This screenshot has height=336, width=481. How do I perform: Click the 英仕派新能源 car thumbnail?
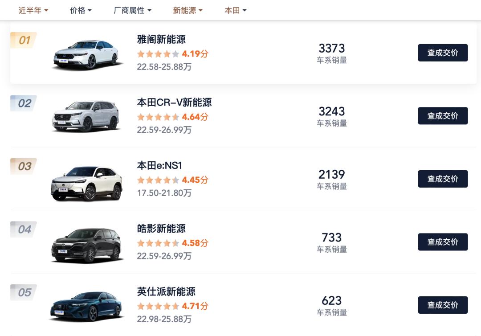click(x=86, y=306)
